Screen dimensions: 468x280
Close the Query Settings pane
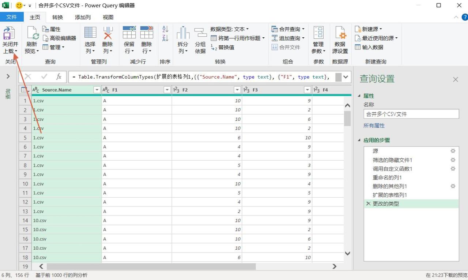click(456, 79)
